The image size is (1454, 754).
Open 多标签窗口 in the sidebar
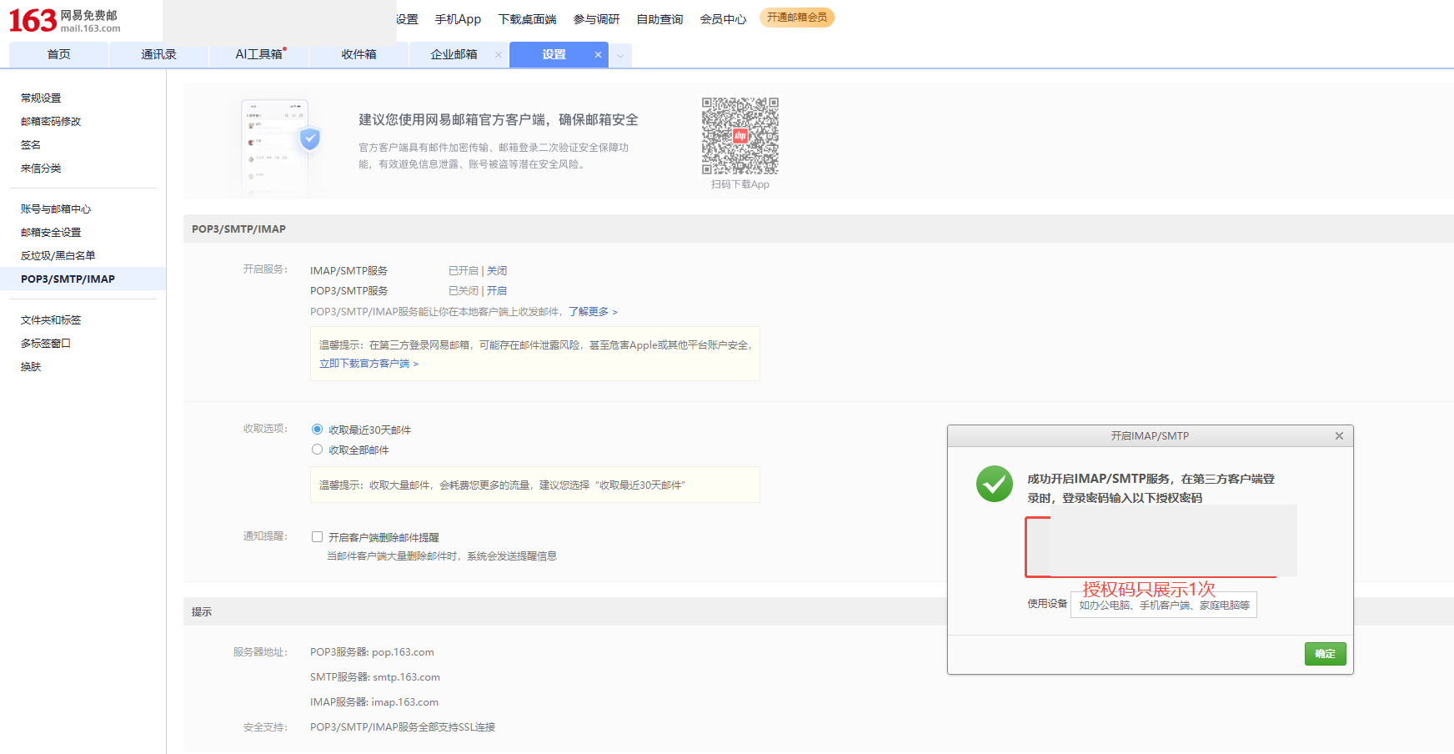46,344
